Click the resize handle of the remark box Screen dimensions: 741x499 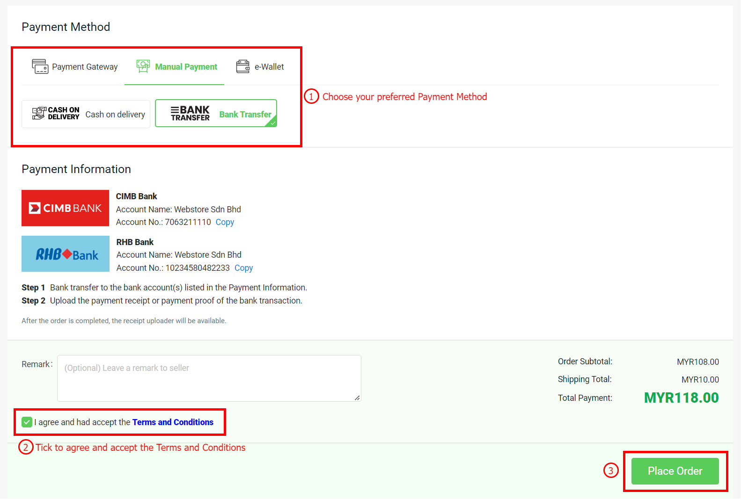pyautogui.click(x=357, y=398)
